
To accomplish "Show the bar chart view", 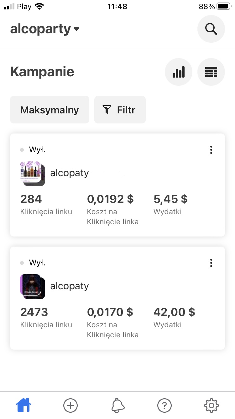I will pyautogui.click(x=179, y=72).
